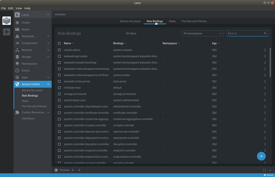Collapse the Access Control section
The height and width of the screenshot is (177, 275).
coord(48,84)
